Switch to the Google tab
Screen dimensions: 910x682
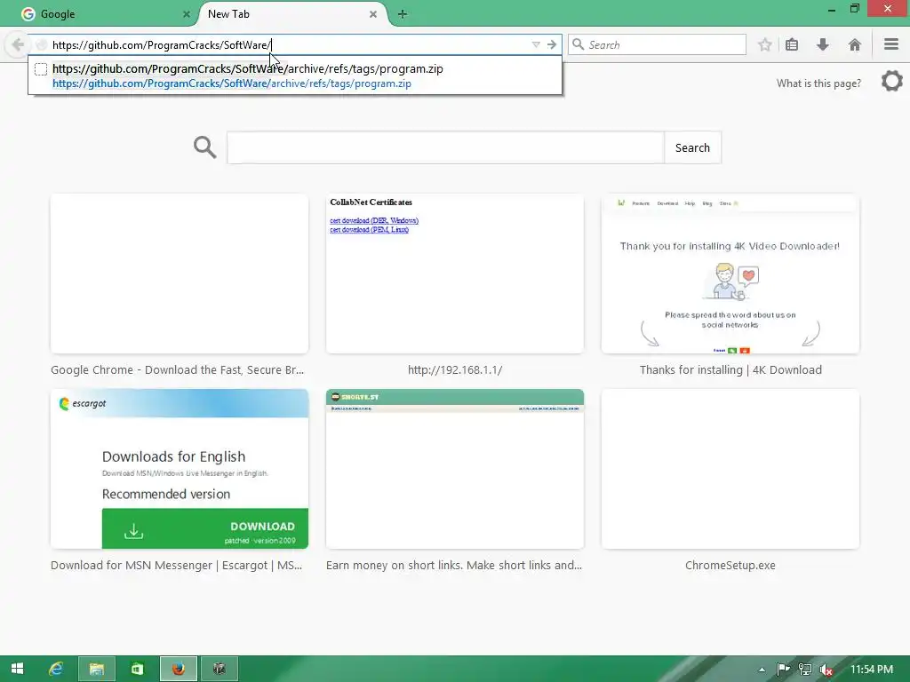point(106,14)
